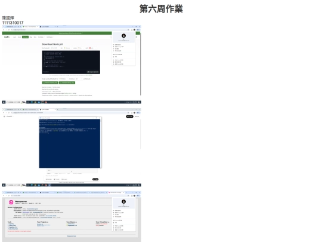322x242 pixels.
Task: Click the green announcement banner on the Node.js page
Action: 71,33
